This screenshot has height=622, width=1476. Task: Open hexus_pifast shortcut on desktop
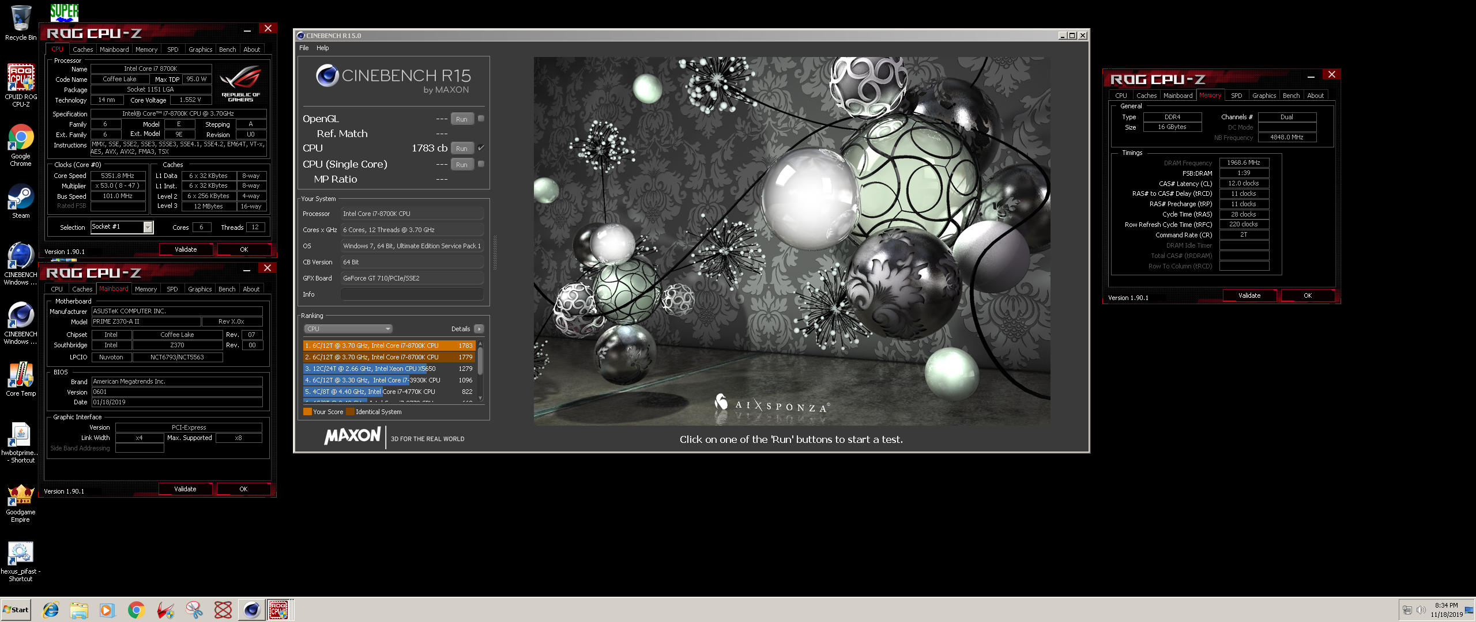click(21, 562)
